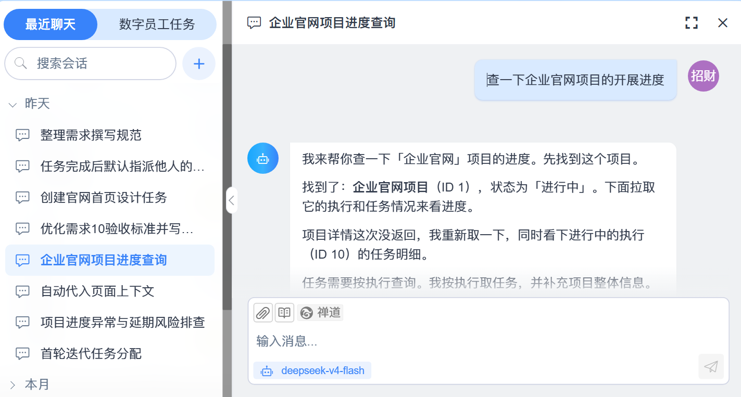The width and height of the screenshot is (741, 397).
Task: Open the 整理需求撰写规范 conversation
Action: pyautogui.click(x=110, y=135)
